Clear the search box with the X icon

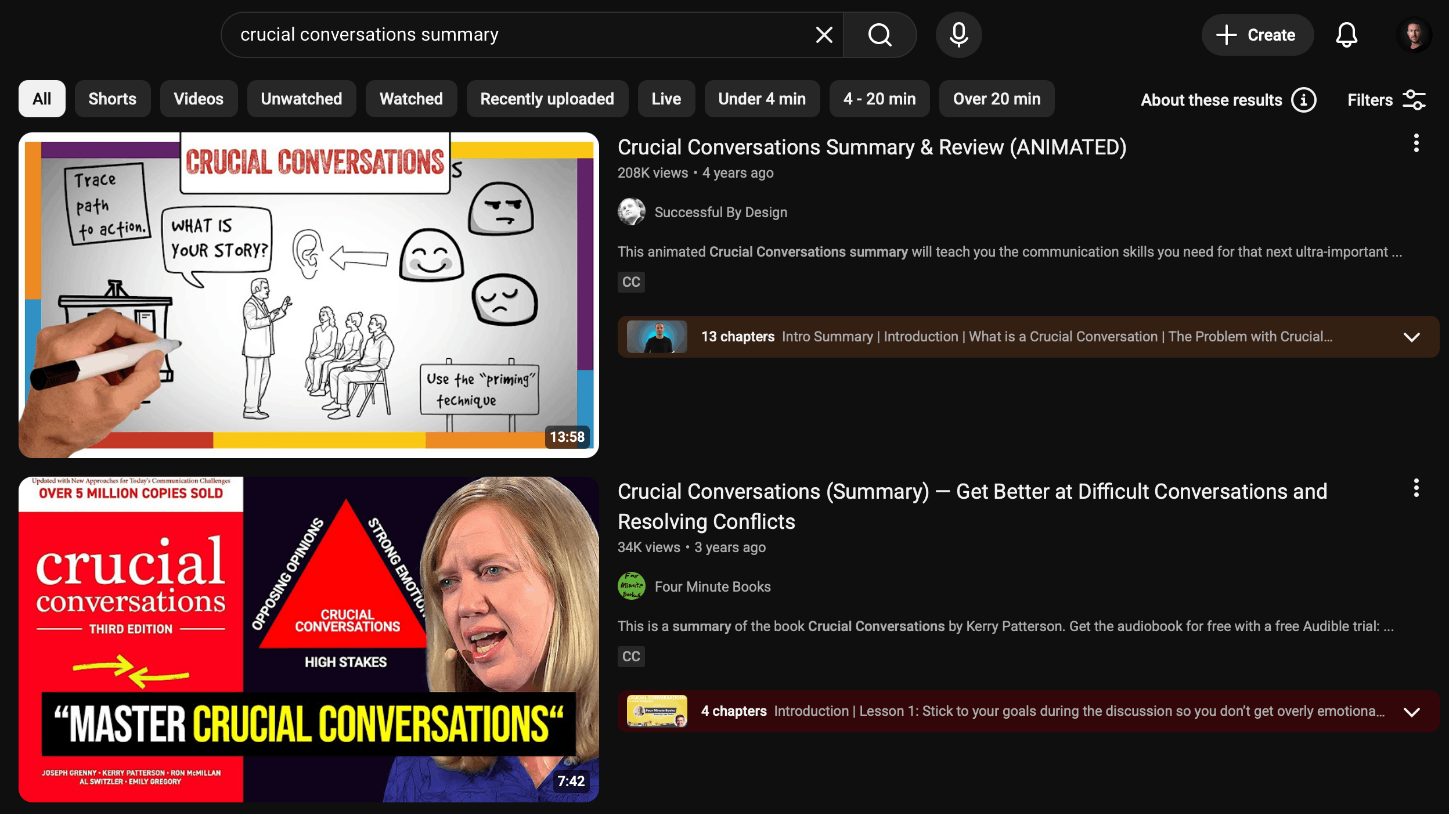click(x=824, y=35)
